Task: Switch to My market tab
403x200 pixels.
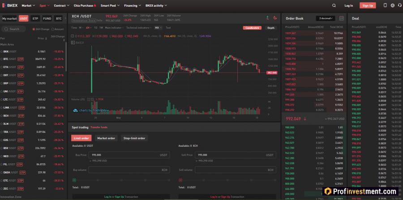Action: (x=9, y=18)
